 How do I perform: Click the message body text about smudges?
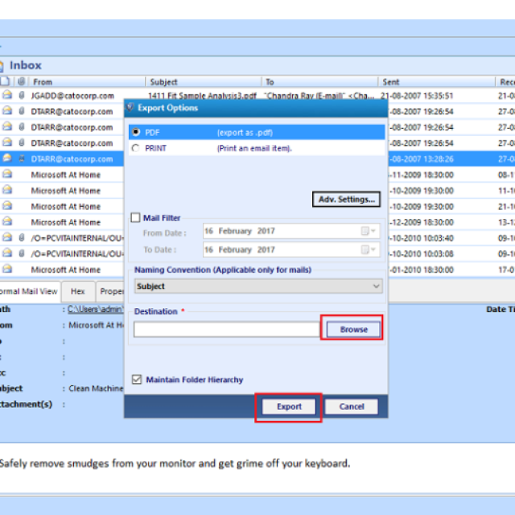(175, 463)
